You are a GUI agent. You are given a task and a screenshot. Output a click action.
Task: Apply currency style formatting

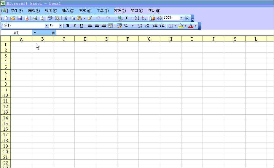119,26
